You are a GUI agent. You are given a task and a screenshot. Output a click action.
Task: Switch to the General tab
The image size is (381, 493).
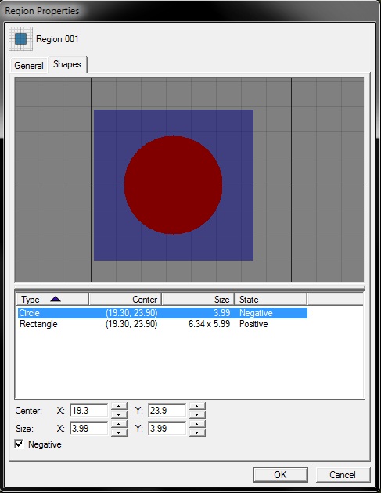tap(29, 66)
